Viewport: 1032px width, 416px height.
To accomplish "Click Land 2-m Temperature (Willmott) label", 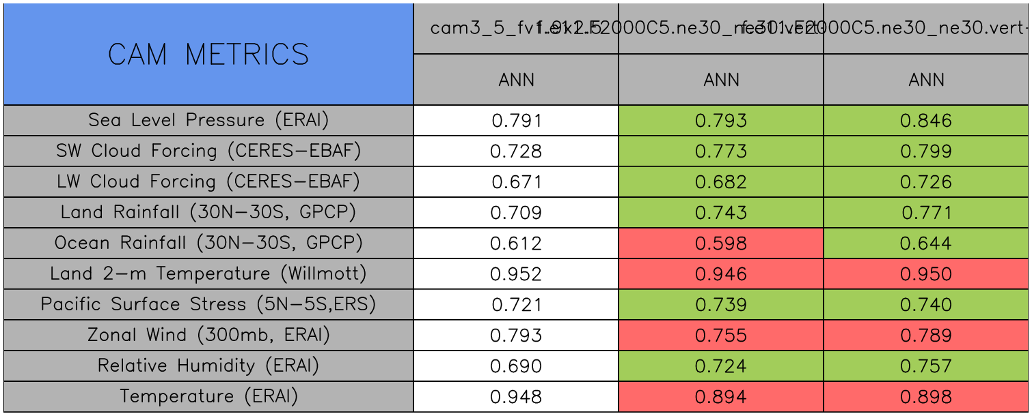I will (x=208, y=274).
